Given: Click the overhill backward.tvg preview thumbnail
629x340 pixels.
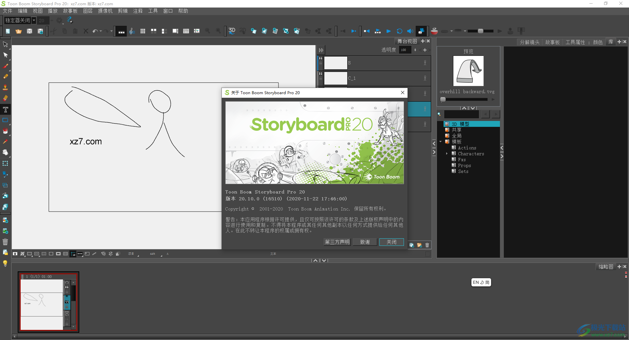Looking at the screenshot, I should (468, 71).
